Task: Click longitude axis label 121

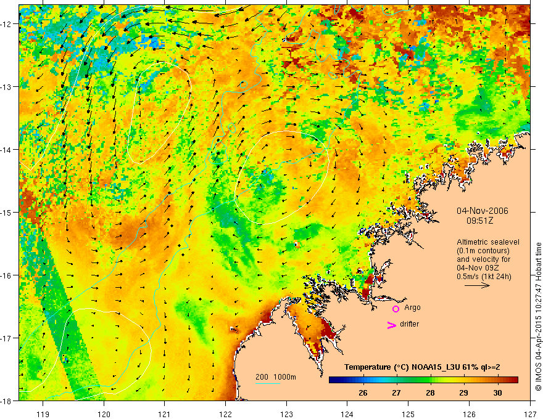Action: pos(165,414)
